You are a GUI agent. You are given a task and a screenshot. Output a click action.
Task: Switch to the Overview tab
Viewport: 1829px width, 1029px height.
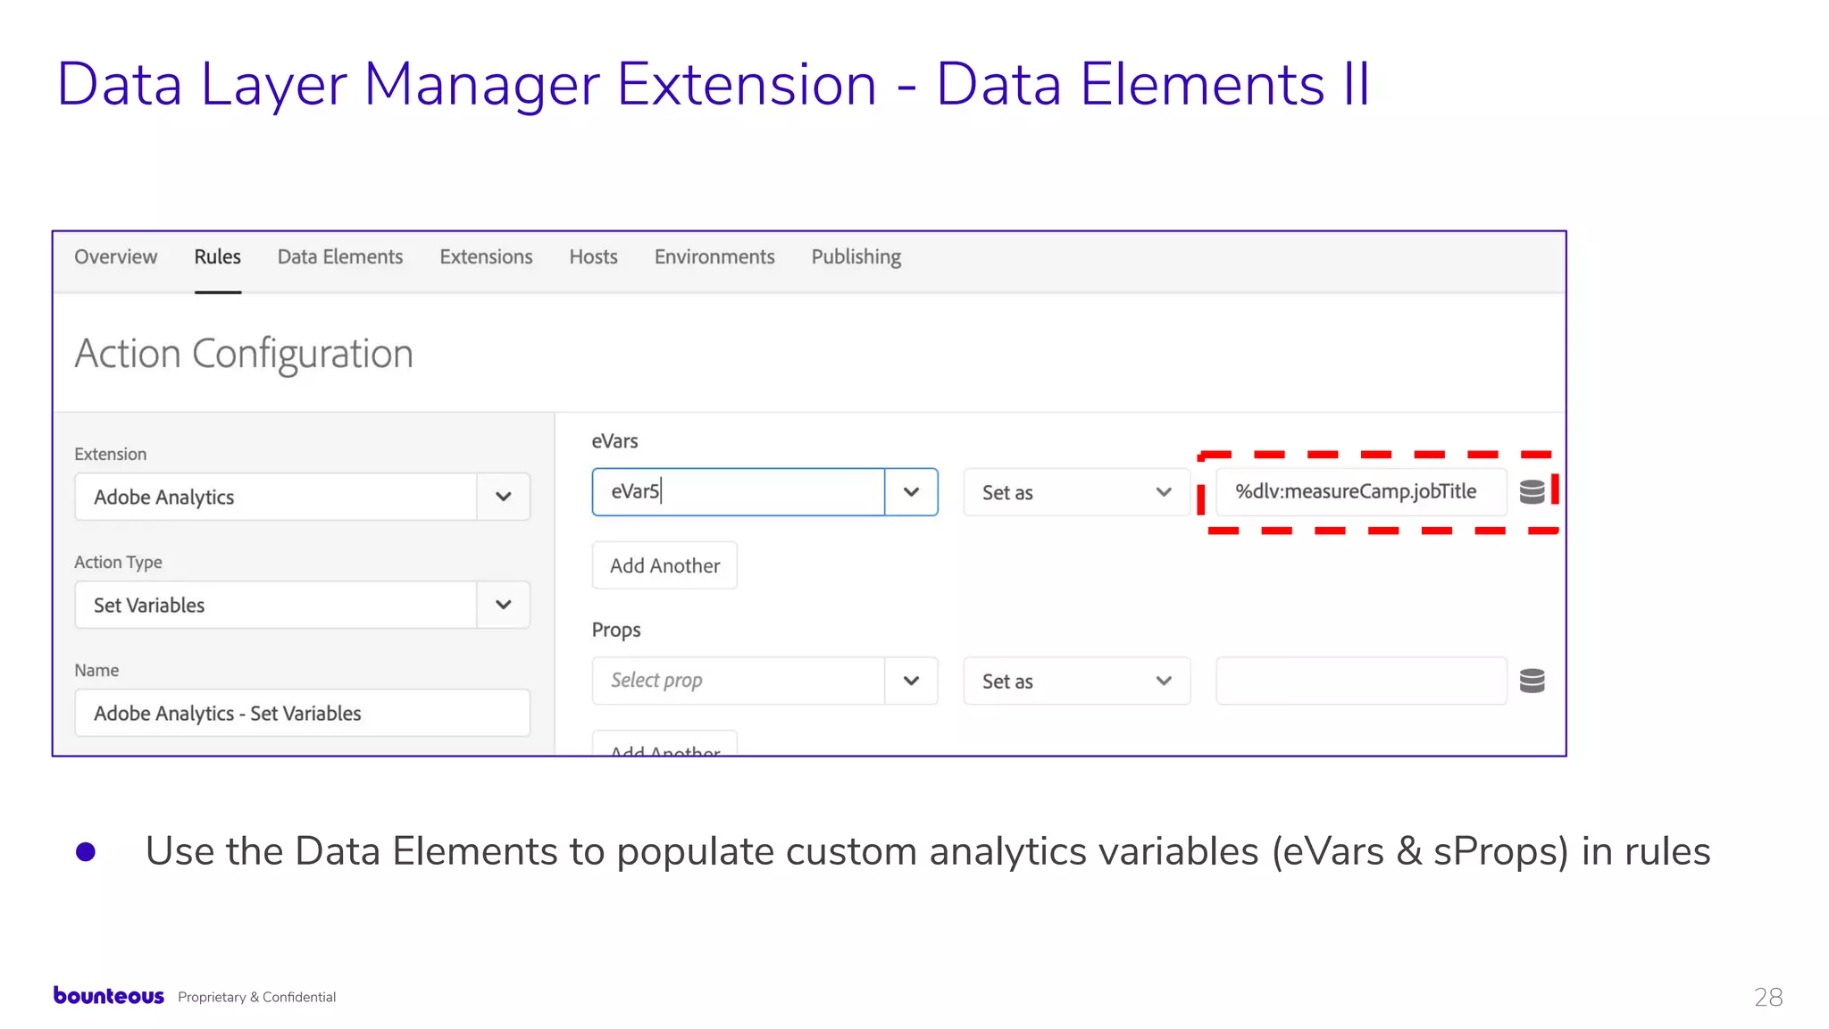click(x=115, y=257)
